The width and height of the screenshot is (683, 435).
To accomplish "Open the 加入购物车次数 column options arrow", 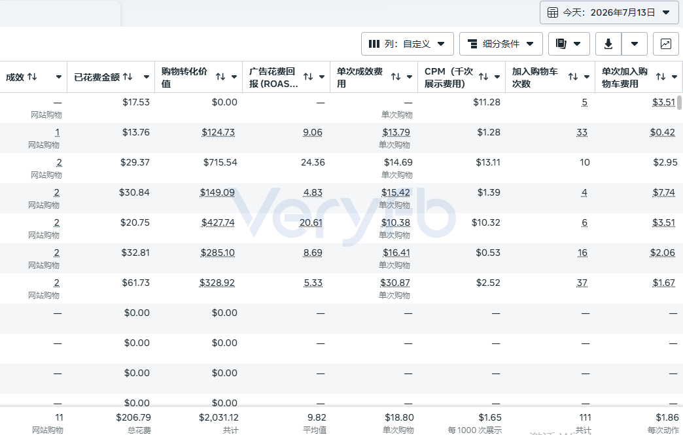I will pyautogui.click(x=587, y=77).
